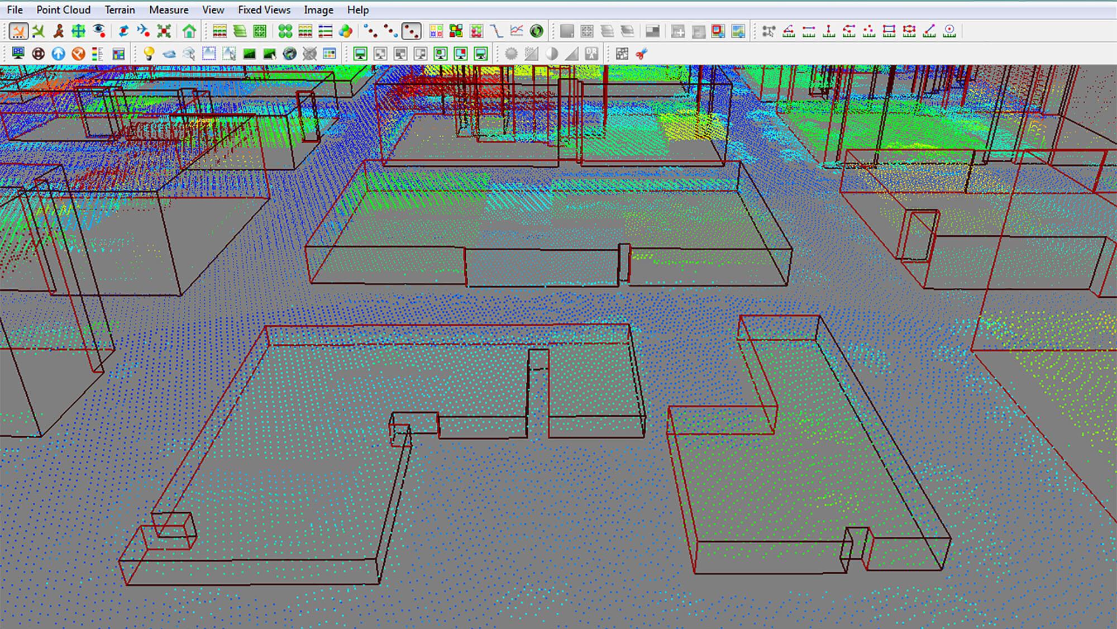1117x629 pixels.
Task: Select the vertical height measurement tool
Action: point(828,31)
